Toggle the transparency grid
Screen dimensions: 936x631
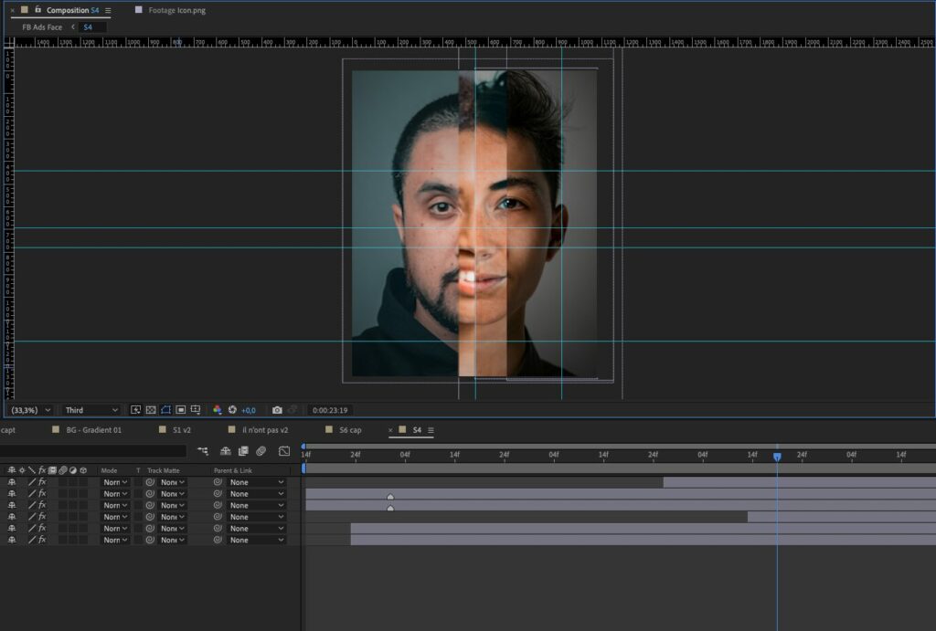[151, 411]
